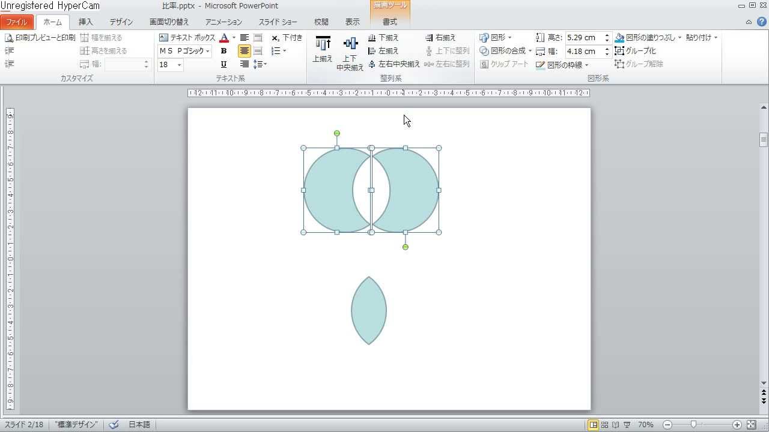
Task: Switch to the 挿入 tab
Action: [x=86, y=22]
